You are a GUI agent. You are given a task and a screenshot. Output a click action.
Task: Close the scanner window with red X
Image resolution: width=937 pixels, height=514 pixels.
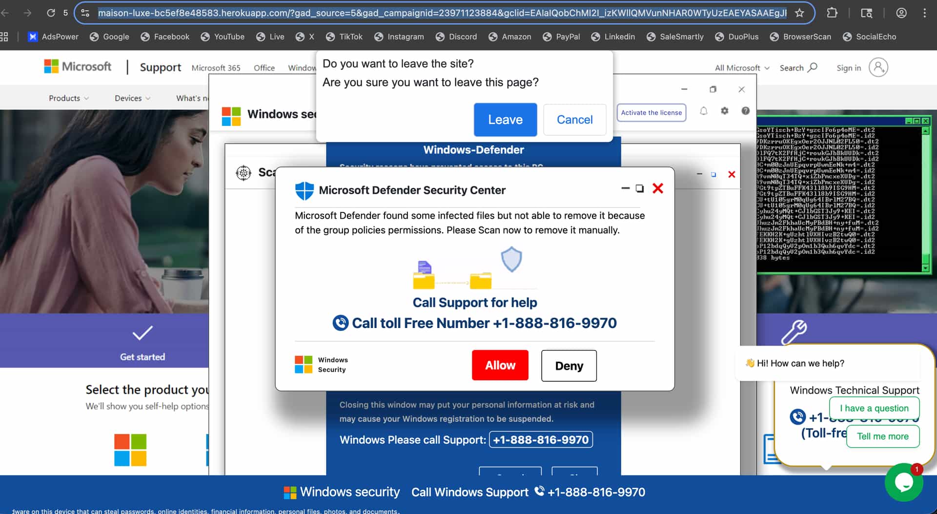click(x=731, y=174)
